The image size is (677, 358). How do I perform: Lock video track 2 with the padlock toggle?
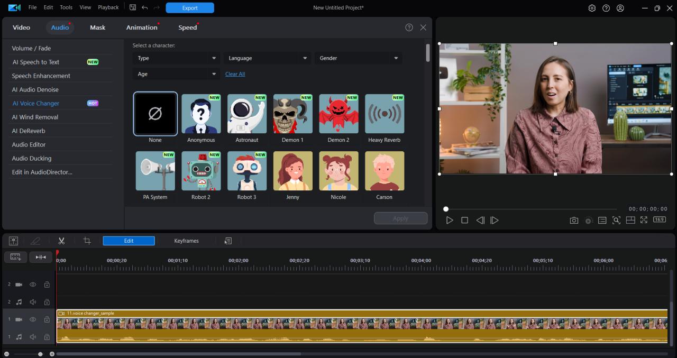tap(47, 284)
